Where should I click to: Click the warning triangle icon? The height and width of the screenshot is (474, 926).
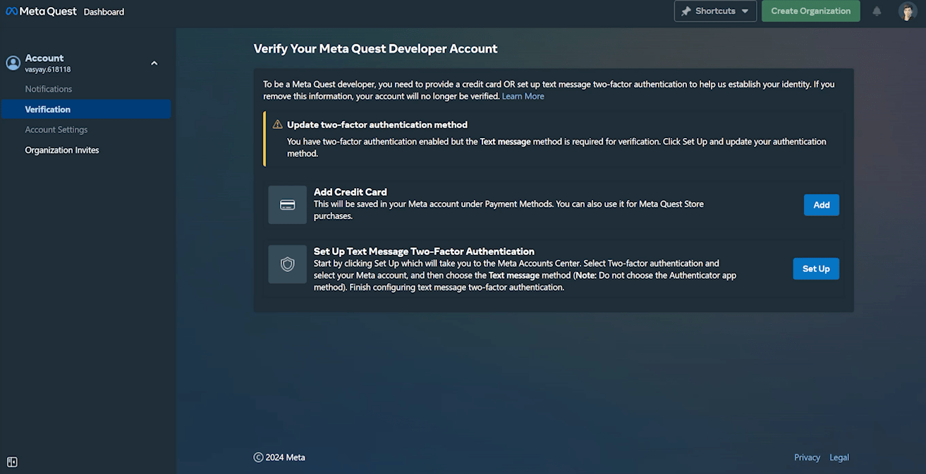(277, 125)
